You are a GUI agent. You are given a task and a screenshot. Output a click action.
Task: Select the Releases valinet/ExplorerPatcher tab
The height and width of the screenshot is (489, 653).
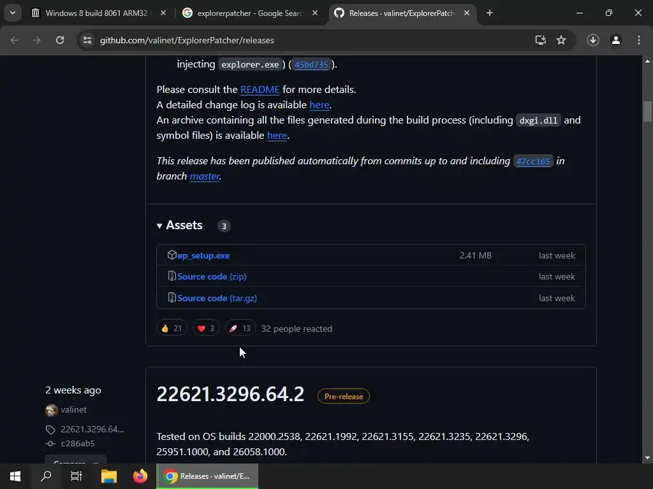(x=401, y=13)
